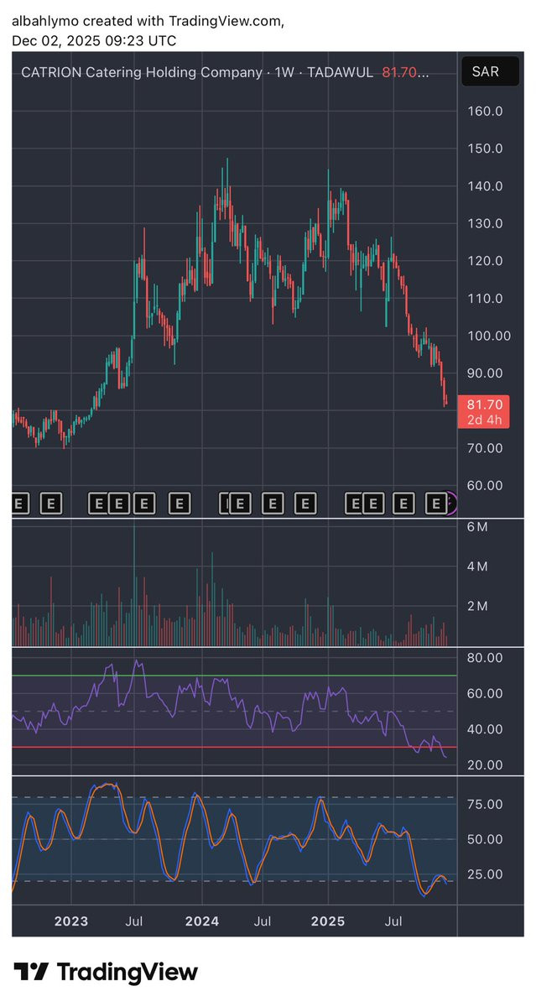Click the 140.0 price axis label
Image resolution: width=536 pixels, height=1007 pixels.
[484, 186]
